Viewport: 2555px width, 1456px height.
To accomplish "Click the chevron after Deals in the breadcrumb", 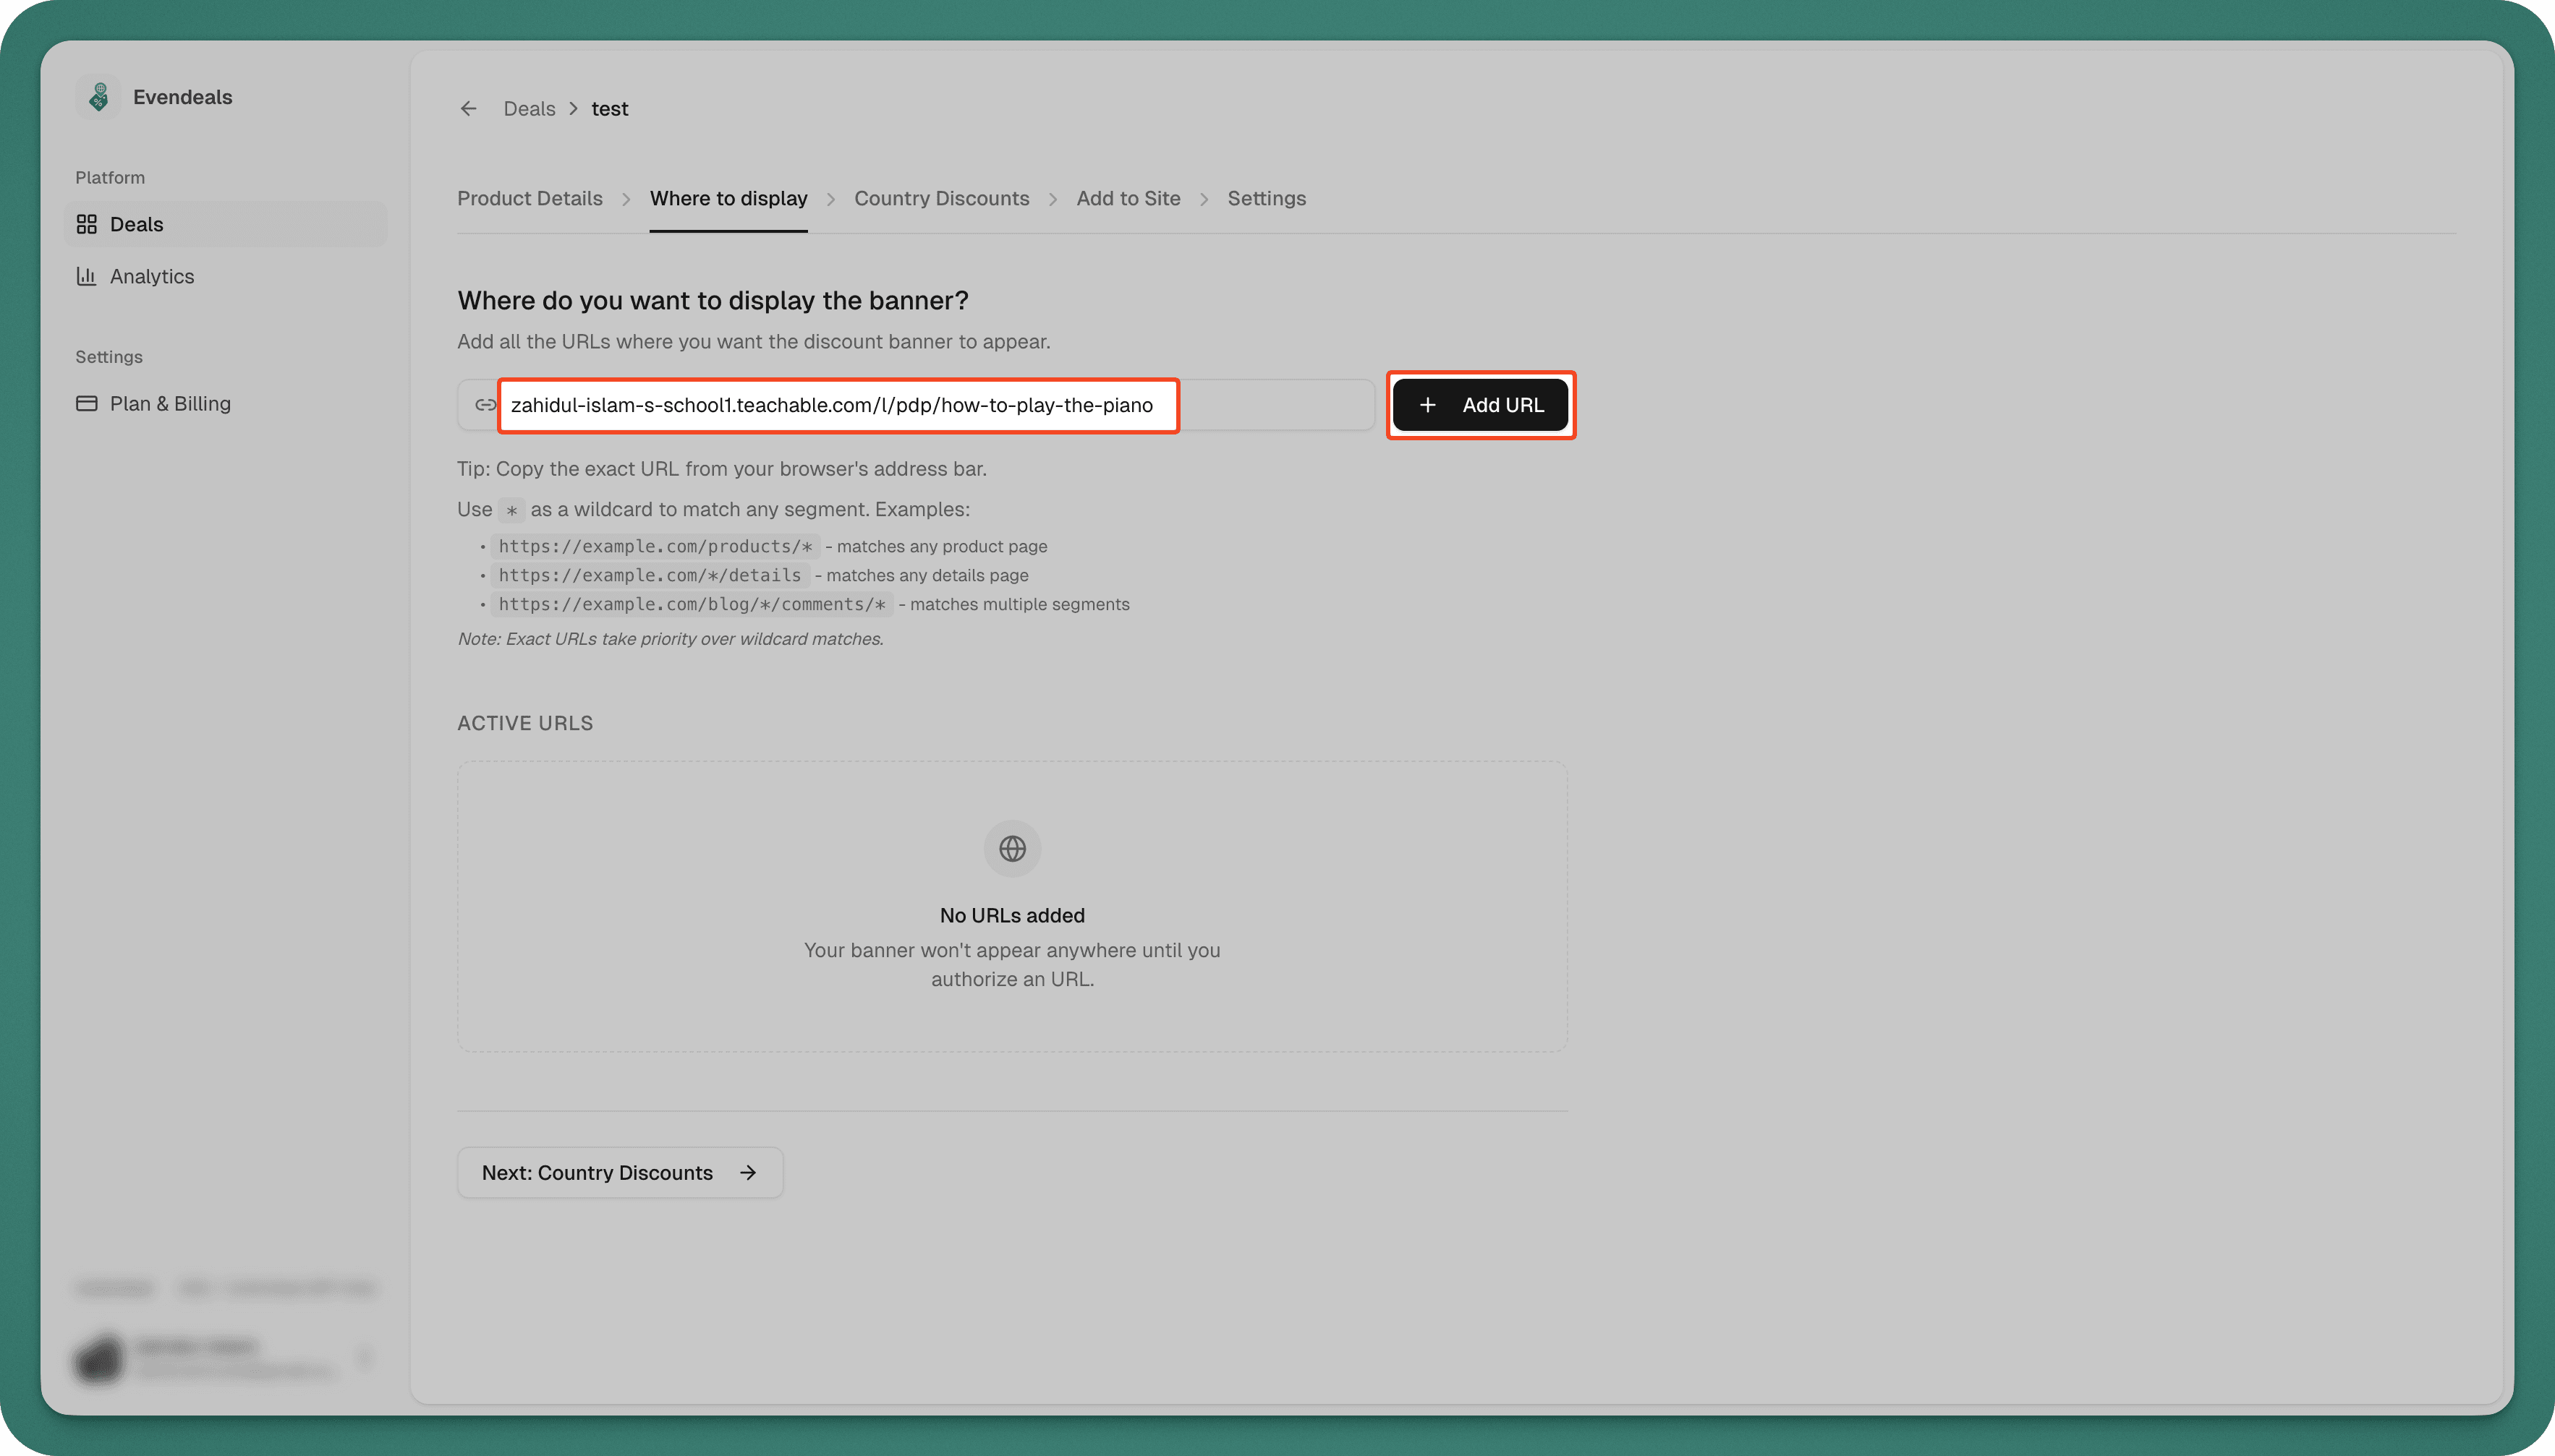I will point(572,108).
